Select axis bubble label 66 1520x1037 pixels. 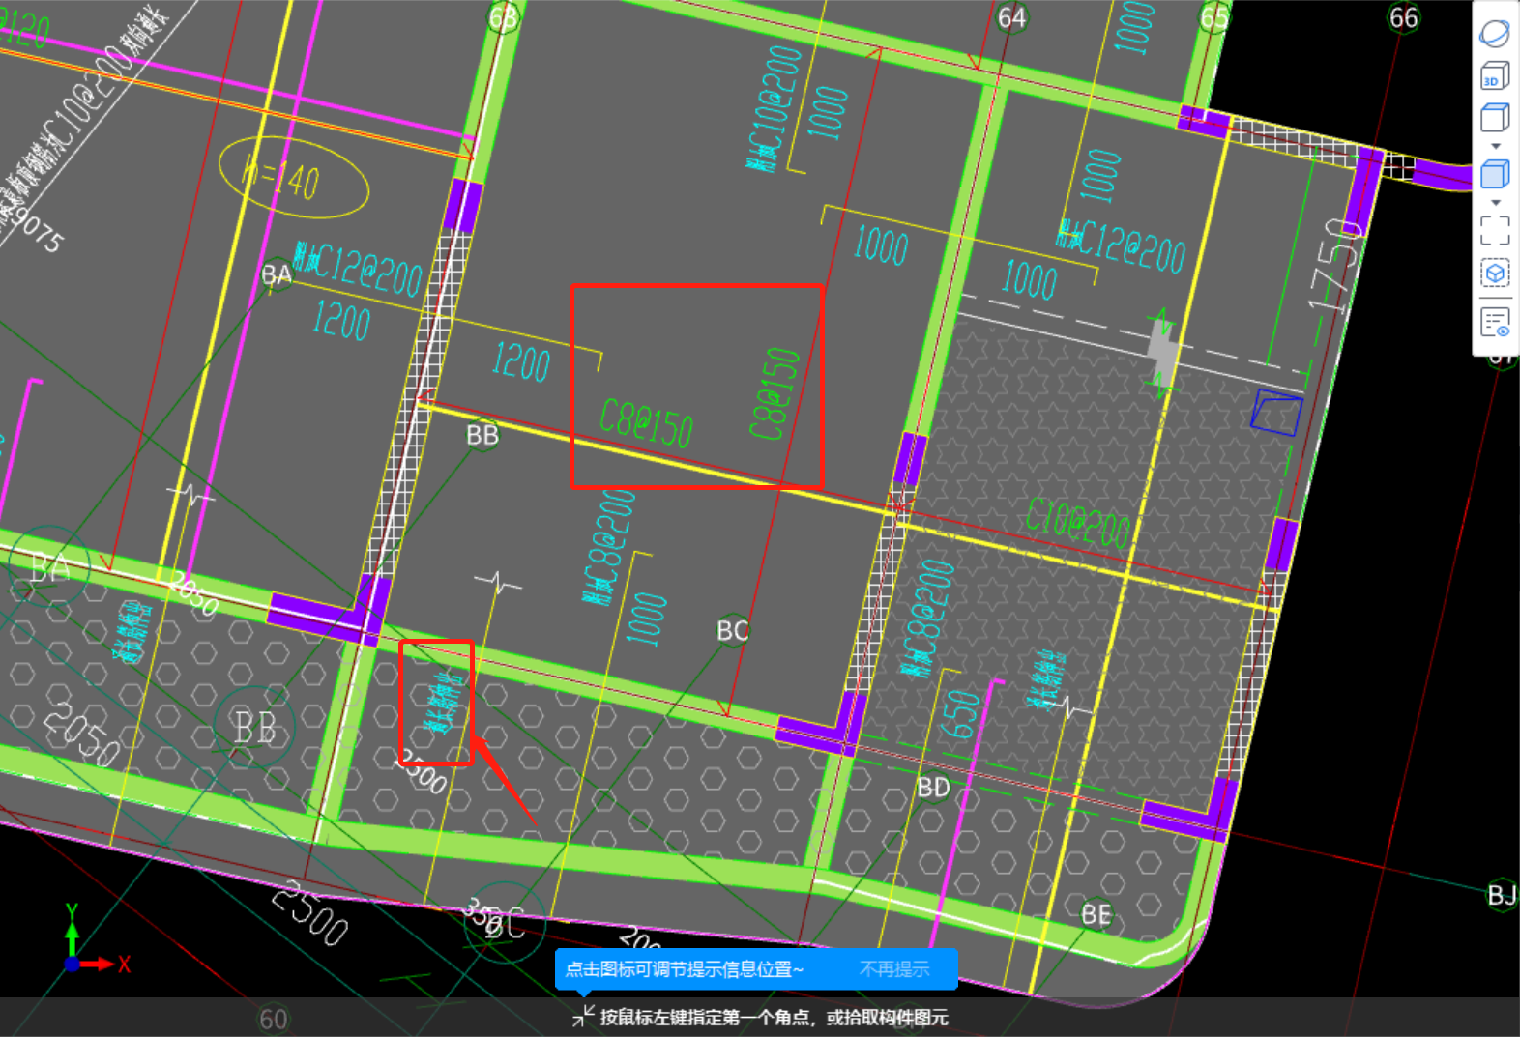pos(1403,17)
